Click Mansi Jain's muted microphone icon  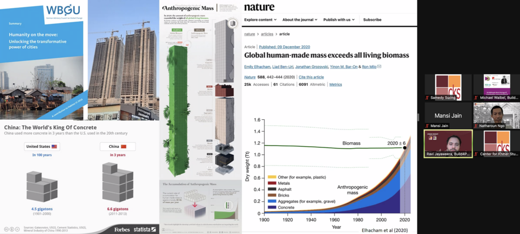(428, 126)
